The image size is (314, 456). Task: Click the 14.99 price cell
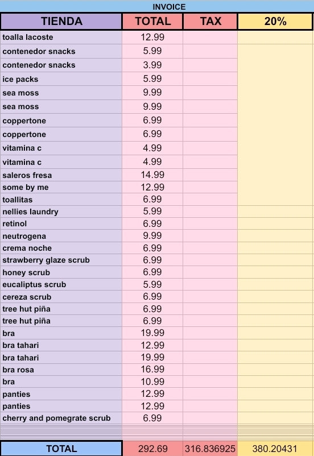(152, 175)
